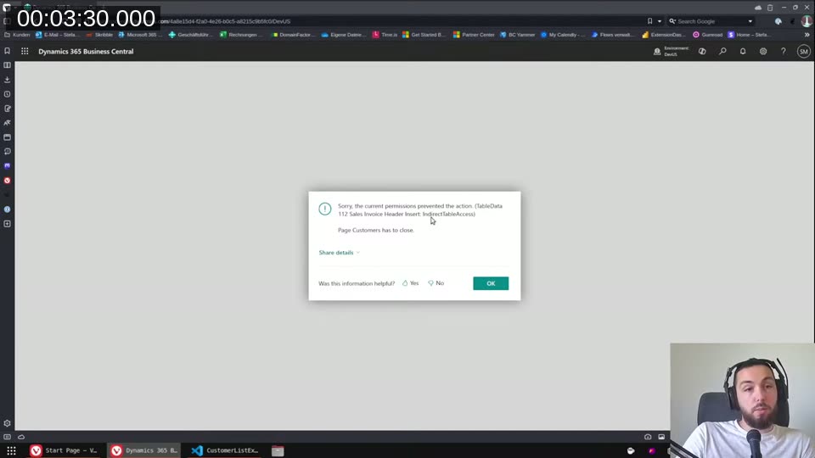The width and height of the screenshot is (815, 458).
Task: Open the Business Central bookmark icon
Action: click(8, 51)
